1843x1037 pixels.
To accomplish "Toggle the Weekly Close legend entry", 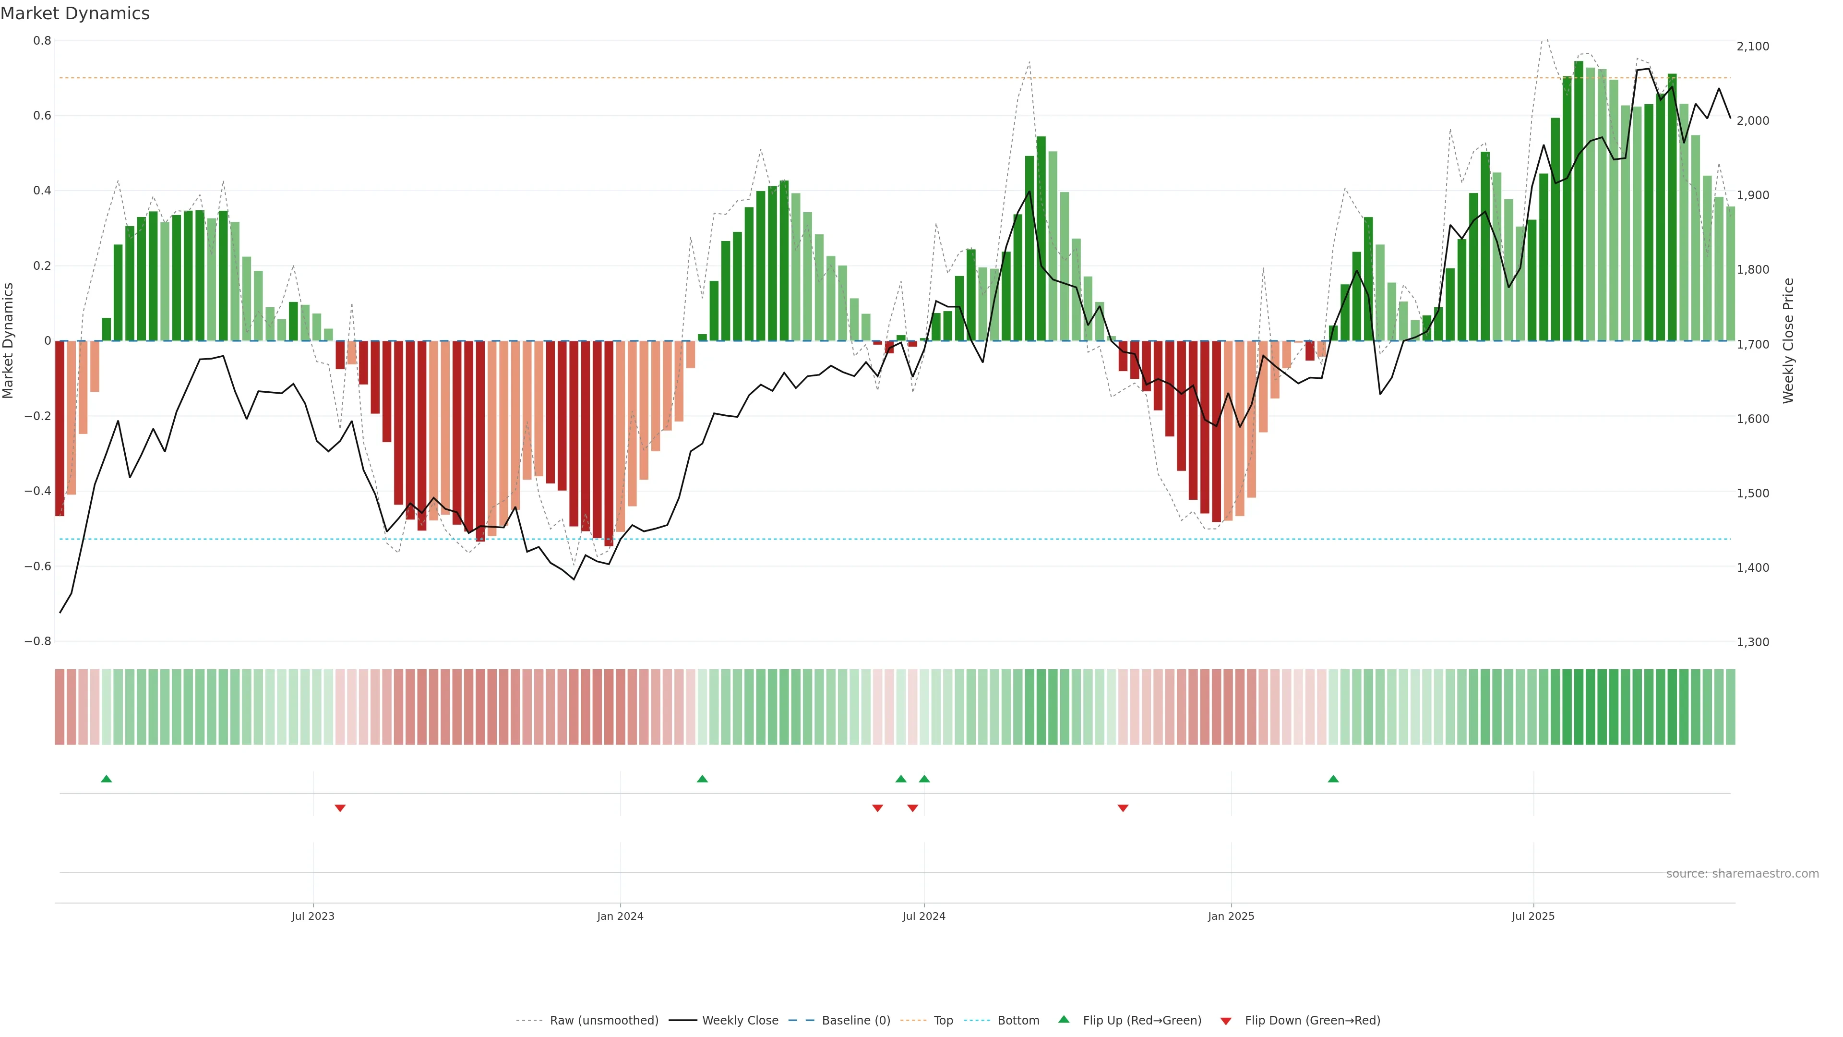I will coord(740,1021).
